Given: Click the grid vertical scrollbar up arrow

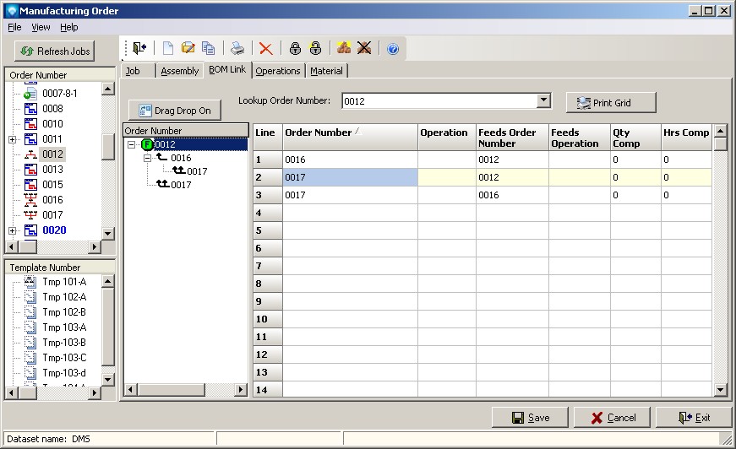Looking at the screenshot, I should 720,131.
